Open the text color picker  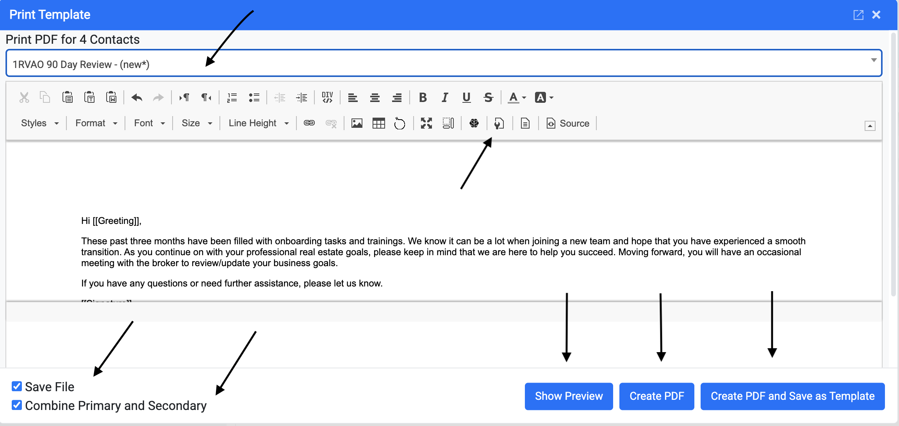click(x=516, y=98)
